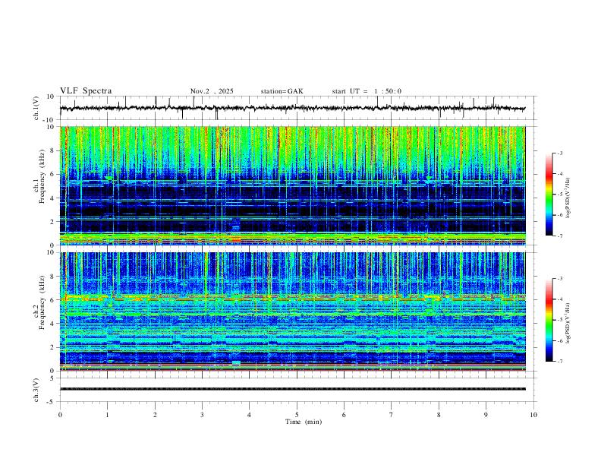601x465 pixels.
Task: Click the ch.2 spectrogram plot
Action: point(292,312)
